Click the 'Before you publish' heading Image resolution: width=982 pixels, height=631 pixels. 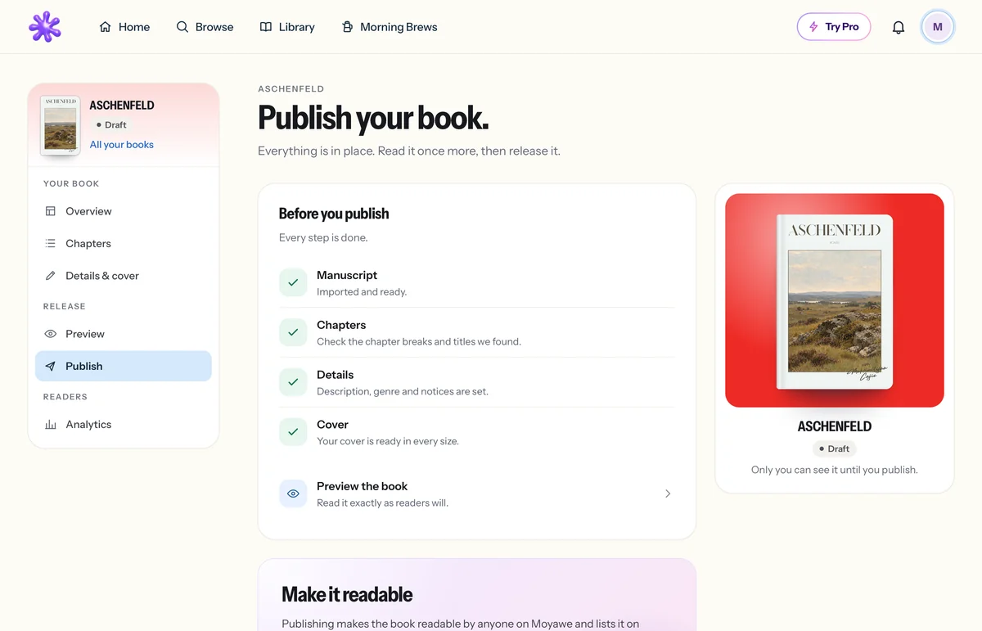[334, 214]
